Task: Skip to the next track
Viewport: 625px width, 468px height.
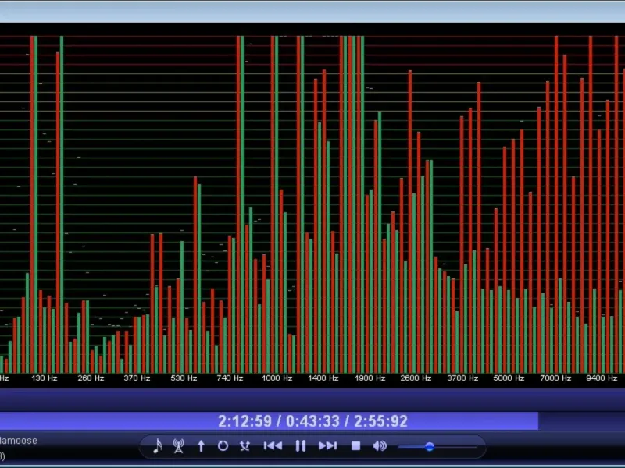Action: (x=327, y=446)
